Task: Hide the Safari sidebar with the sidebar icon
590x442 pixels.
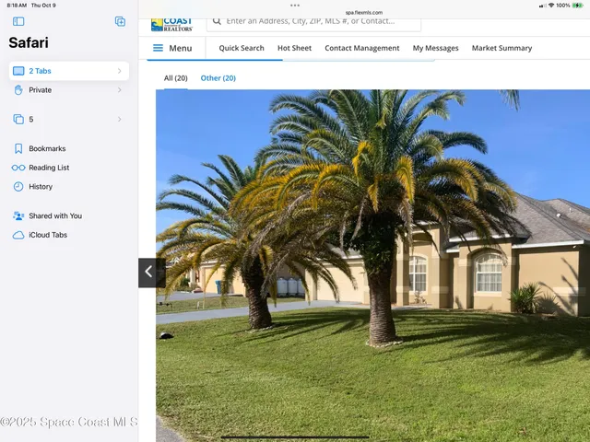Action: coord(18,21)
